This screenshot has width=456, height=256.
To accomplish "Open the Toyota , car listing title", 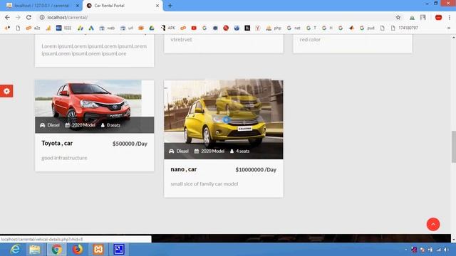I will click(57, 143).
